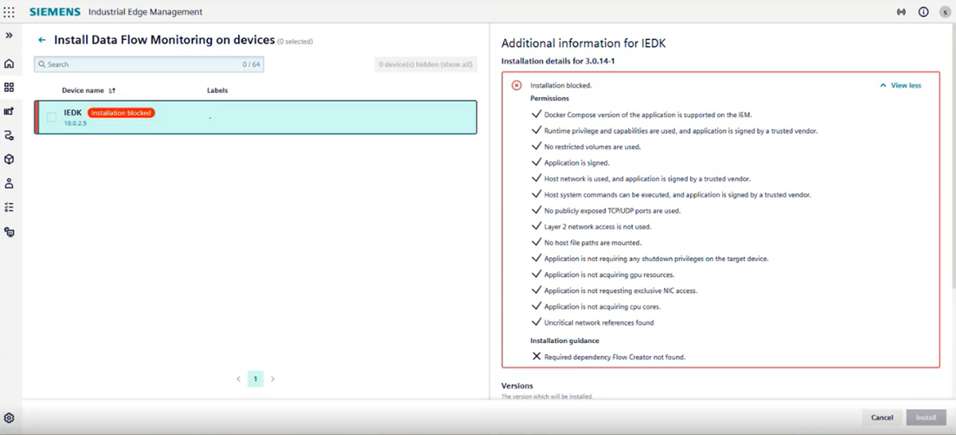Viewport: 956px width, 435px height.
Task: Tick the IEDK device checkbox
Action: pos(52,117)
